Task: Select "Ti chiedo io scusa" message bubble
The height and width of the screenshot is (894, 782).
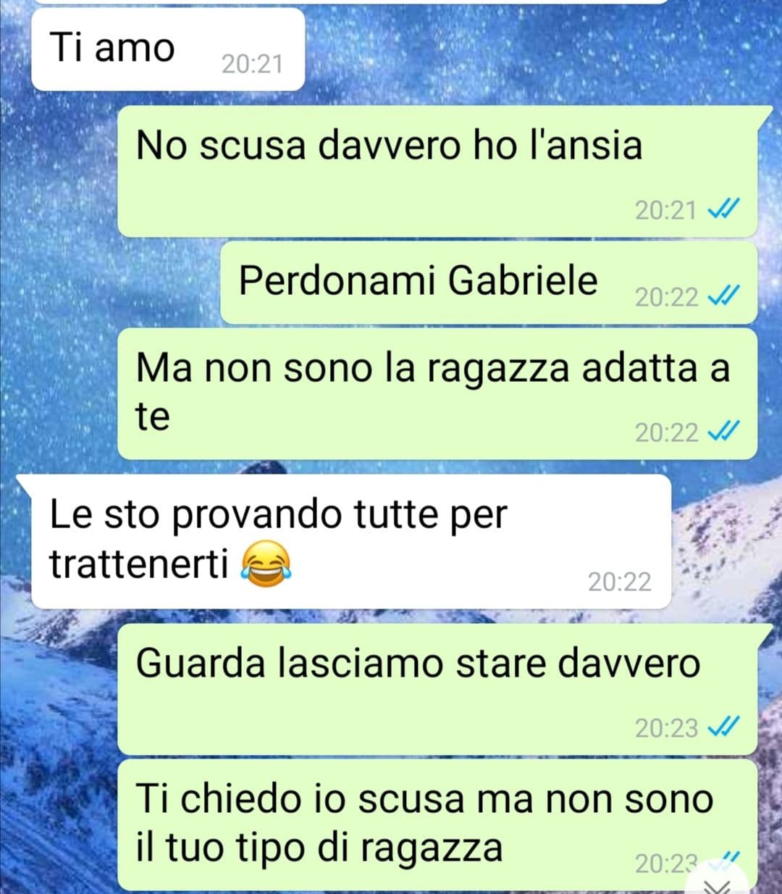Action: point(437,825)
